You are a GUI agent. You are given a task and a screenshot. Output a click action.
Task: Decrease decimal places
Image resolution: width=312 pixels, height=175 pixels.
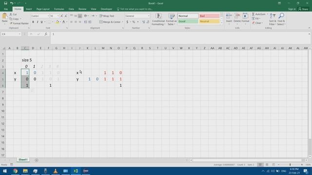click(x=148, y=22)
